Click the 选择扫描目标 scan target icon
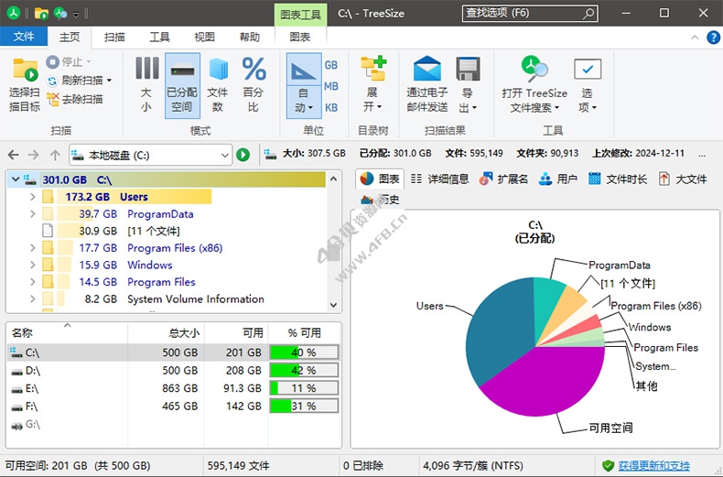 tap(25, 70)
